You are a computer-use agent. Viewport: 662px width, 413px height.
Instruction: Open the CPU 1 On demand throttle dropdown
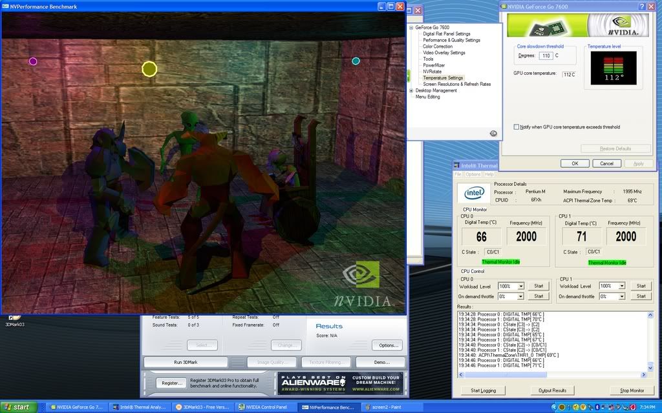click(621, 297)
